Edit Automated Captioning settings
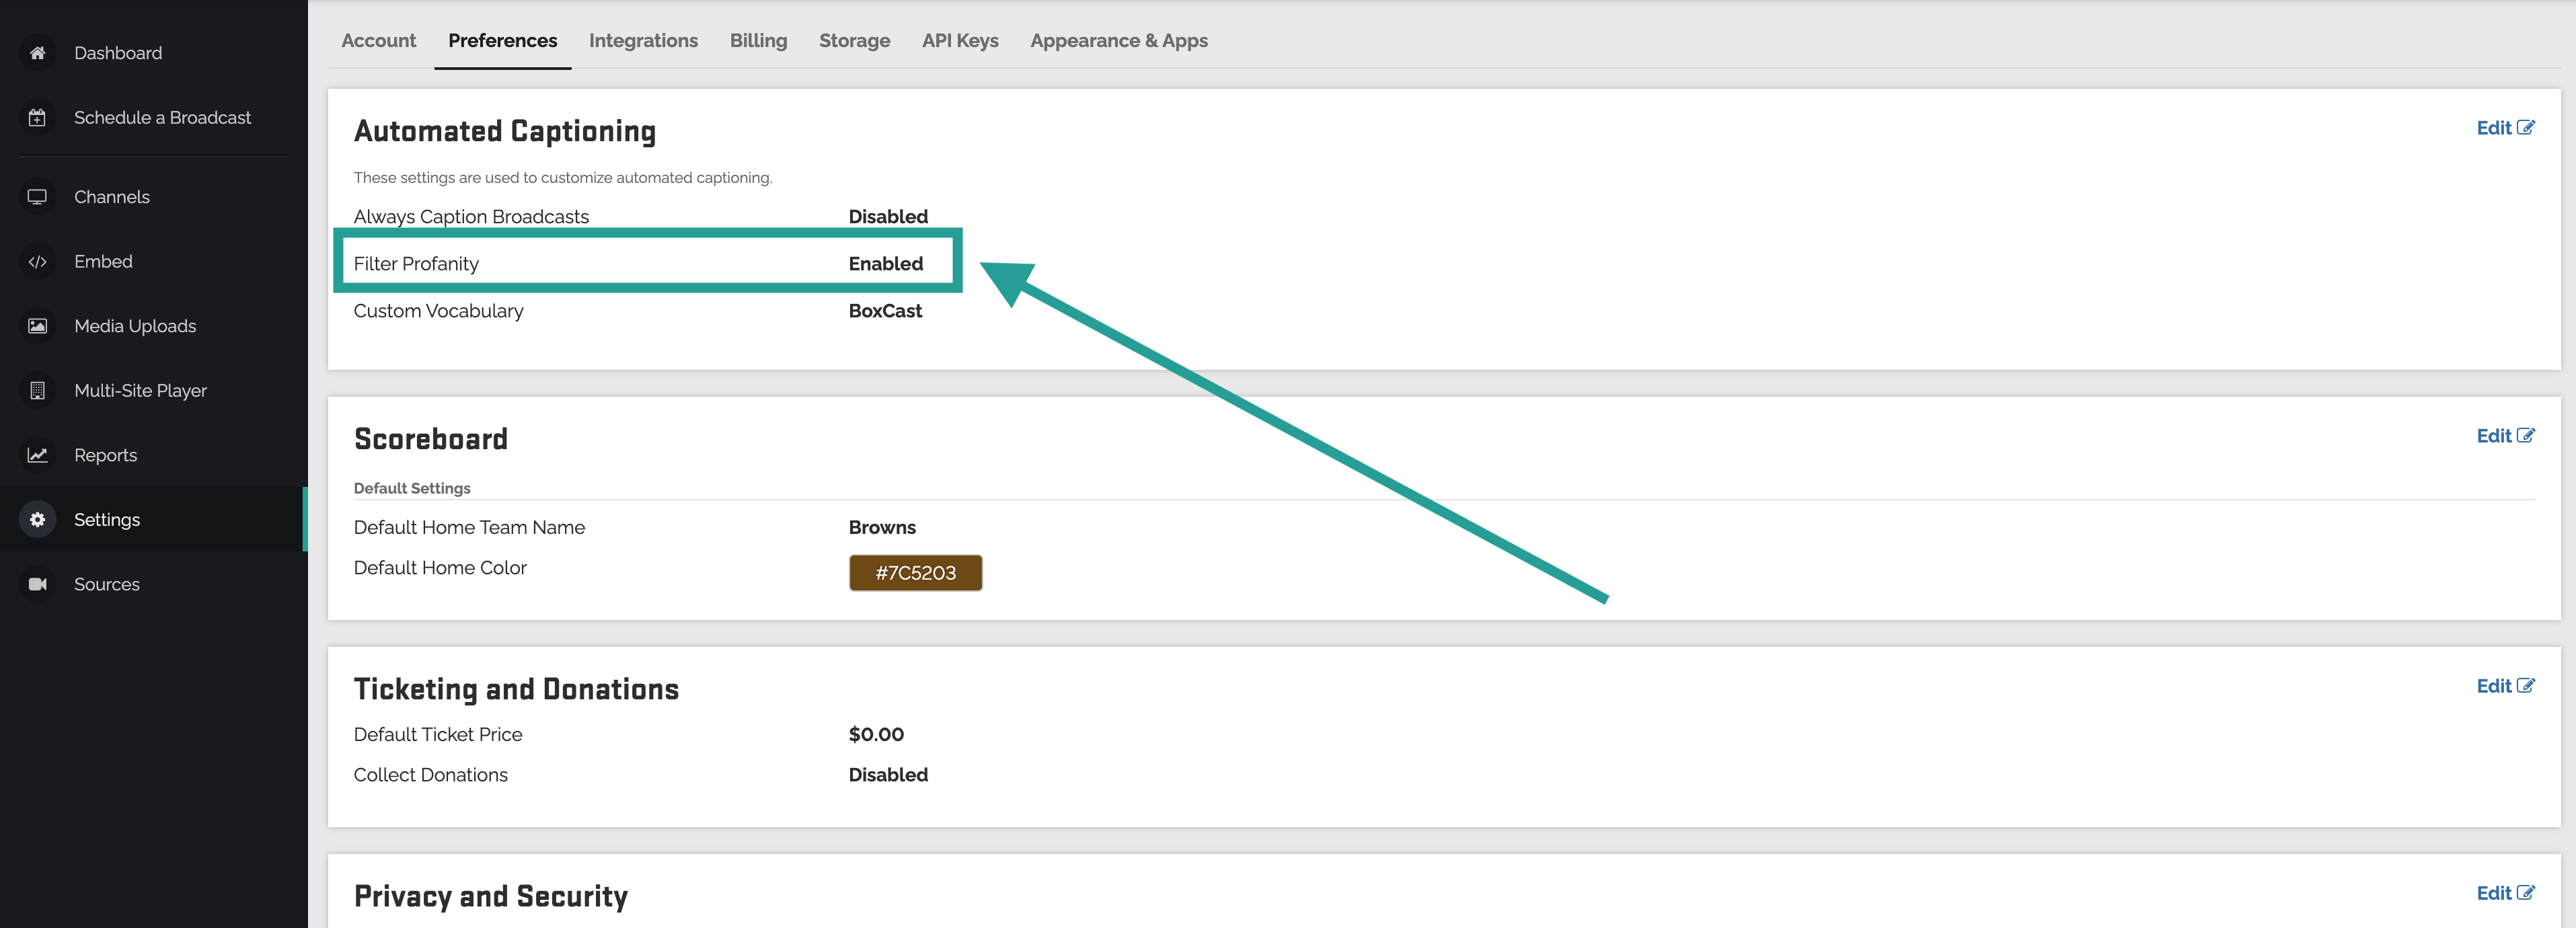2576x928 pixels. [2504, 128]
